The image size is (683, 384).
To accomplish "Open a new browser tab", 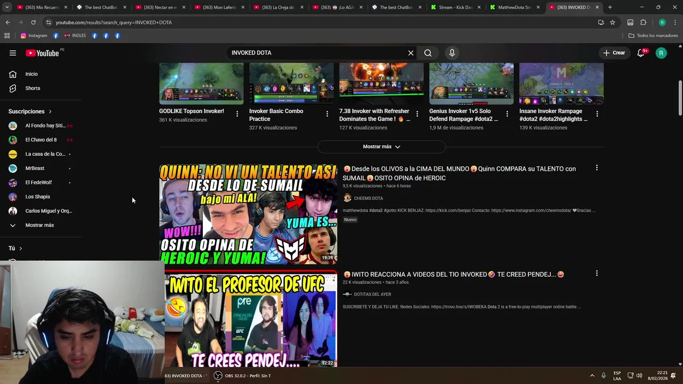I will (610, 7).
